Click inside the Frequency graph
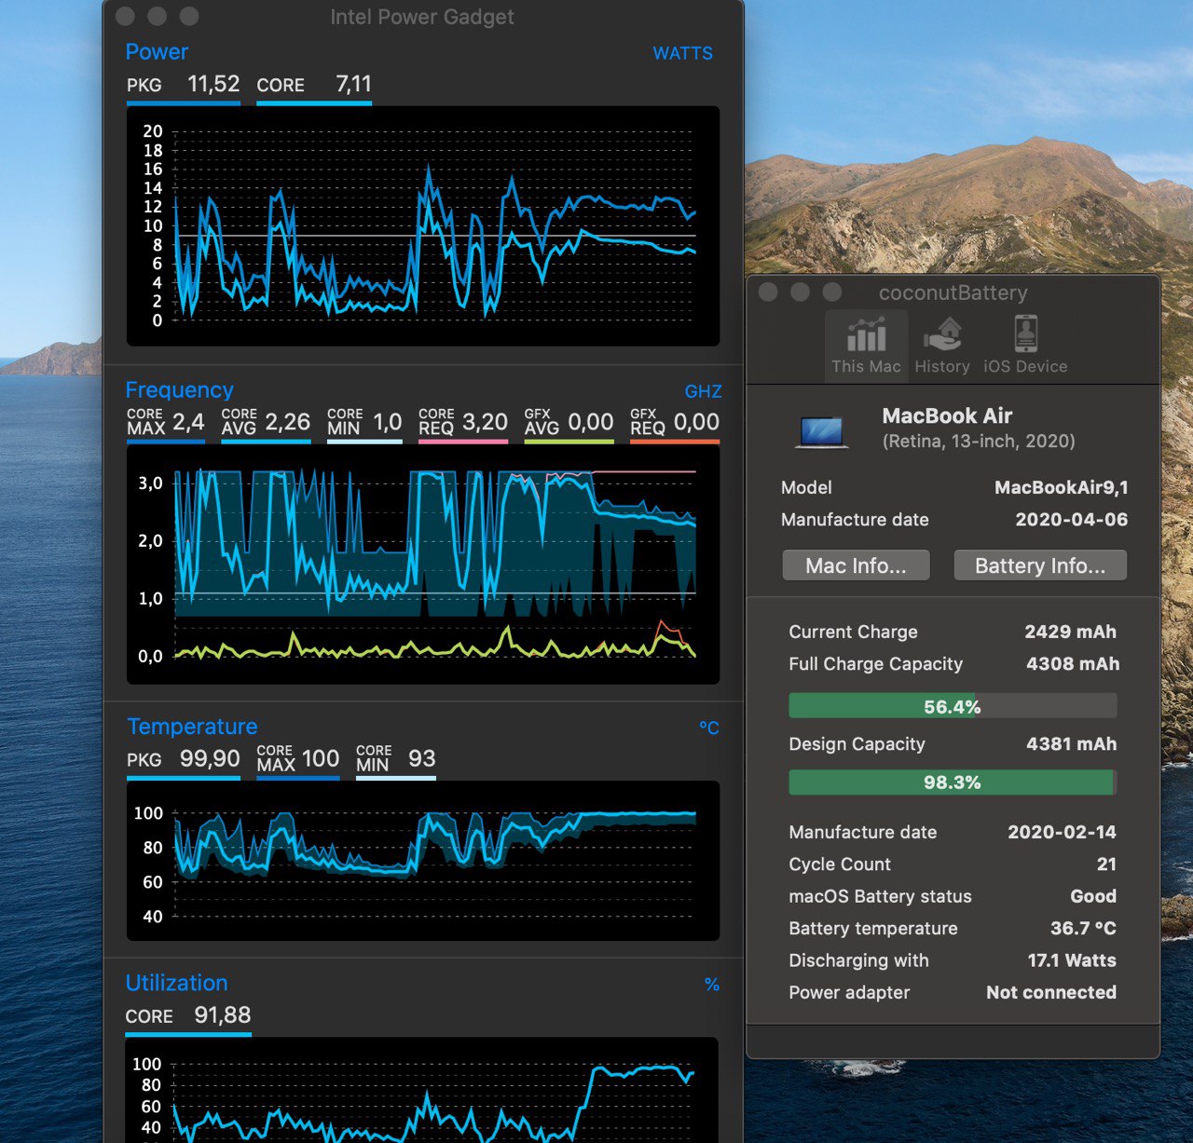 (423, 565)
